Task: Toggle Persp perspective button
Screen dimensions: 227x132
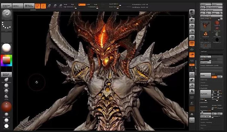Action: click(192, 43)
